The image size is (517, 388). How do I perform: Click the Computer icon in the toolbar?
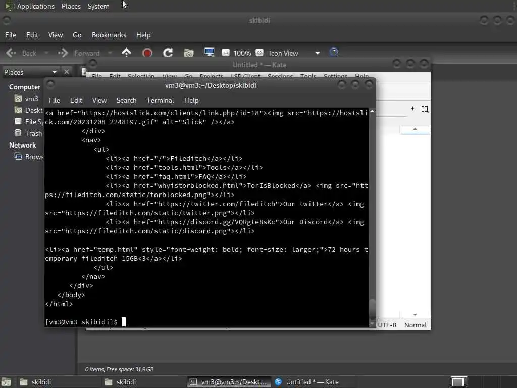(210, 53)
